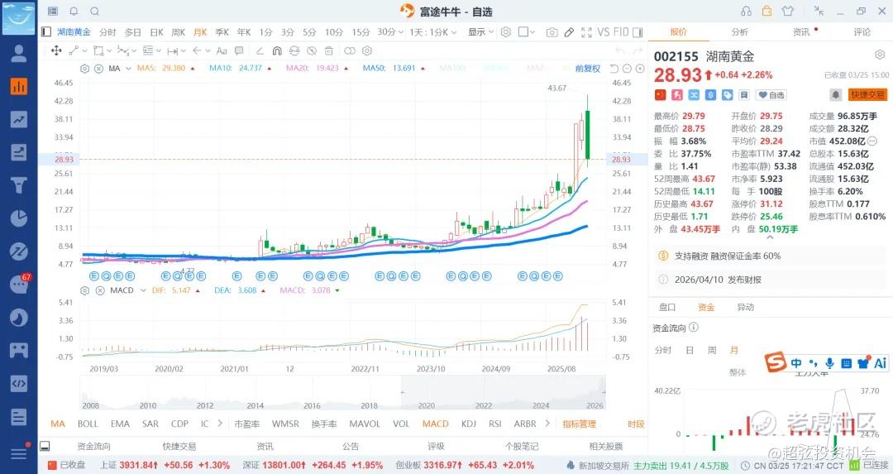The image size is (893, 474).
Task: Show more main indicators chevron after IC
Action: (x=221, y=424)
